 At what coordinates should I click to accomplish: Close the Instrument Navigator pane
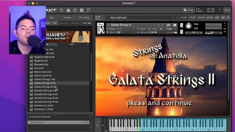click(x=90, y=117)
